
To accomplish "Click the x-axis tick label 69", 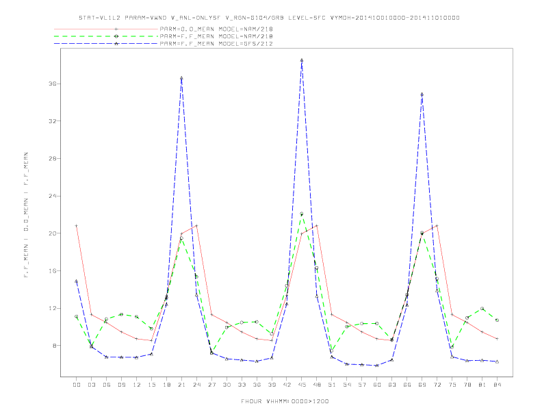I will pos(422,385).
